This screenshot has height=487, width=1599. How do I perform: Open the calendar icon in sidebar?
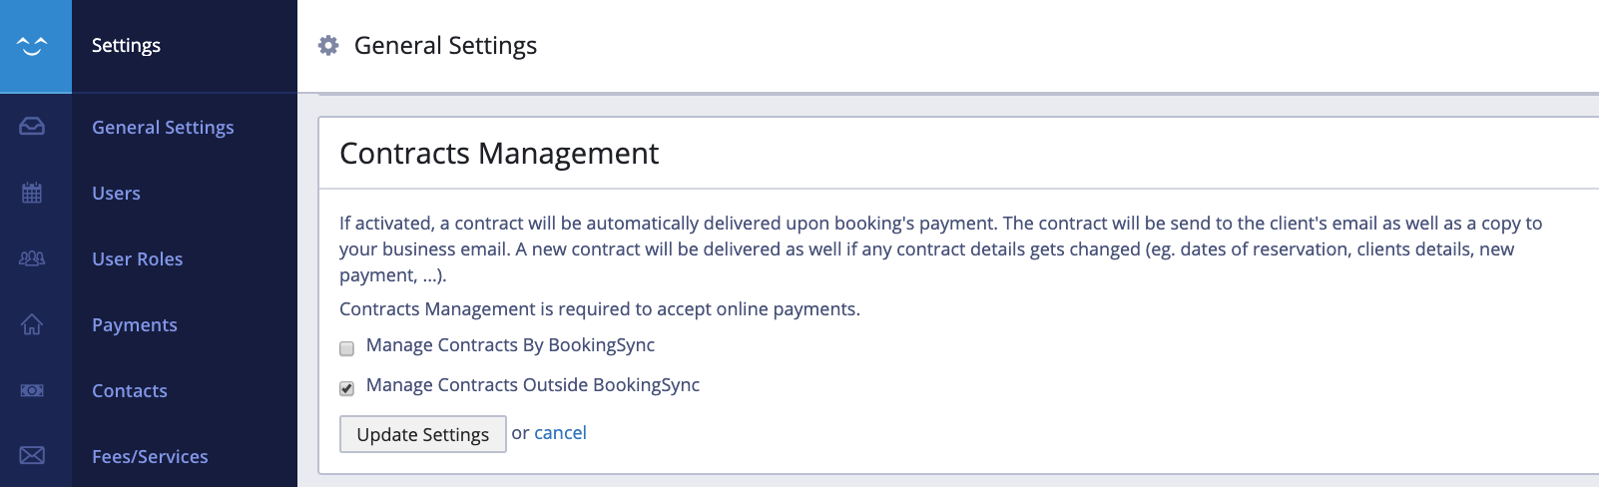pos(32,193)
